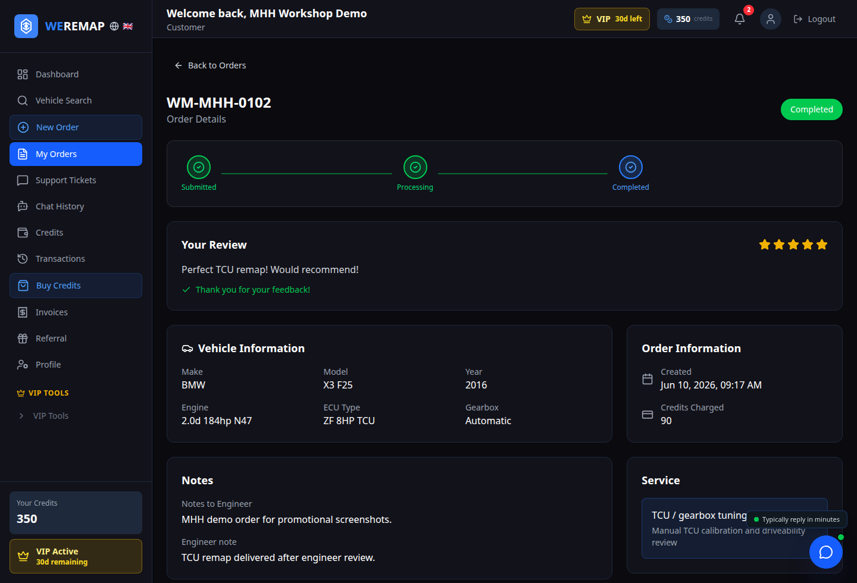The width and height of the screenshot is (857, 583).
Task: Click the Created calendar icon
Action: [648, 379]
